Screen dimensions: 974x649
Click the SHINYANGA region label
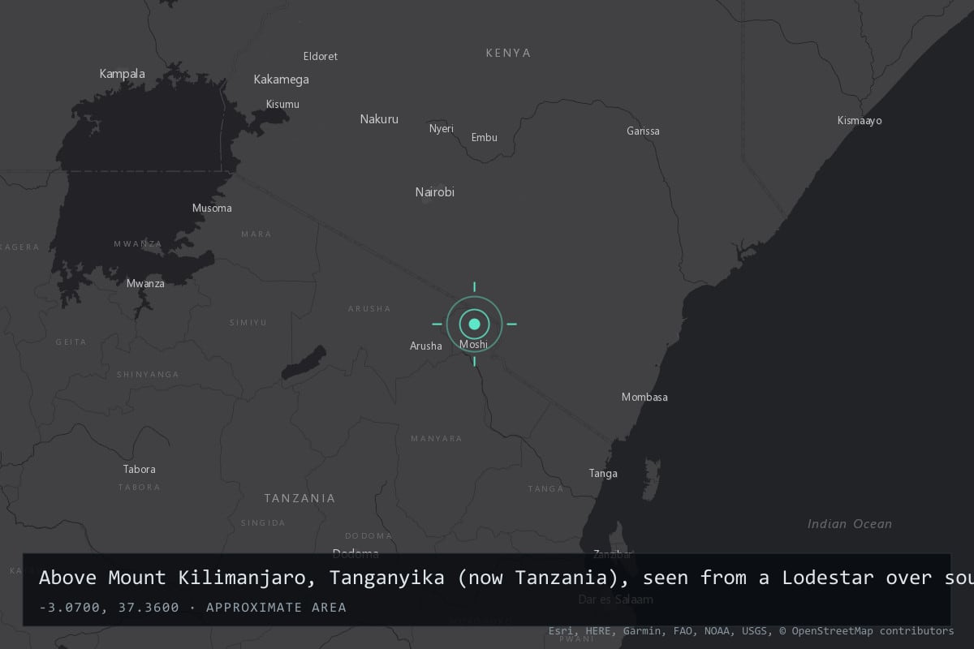tap(148, 375)
